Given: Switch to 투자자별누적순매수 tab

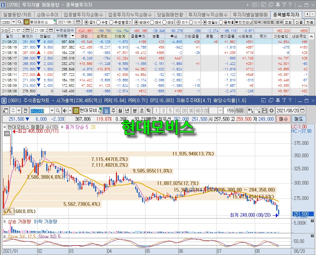Looking at the screenshot, I should tap(208, 15).
